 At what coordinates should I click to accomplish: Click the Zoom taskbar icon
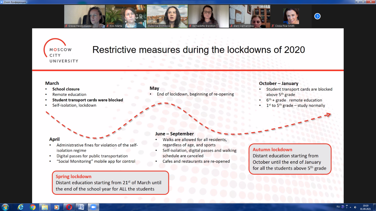coord(93,207)
